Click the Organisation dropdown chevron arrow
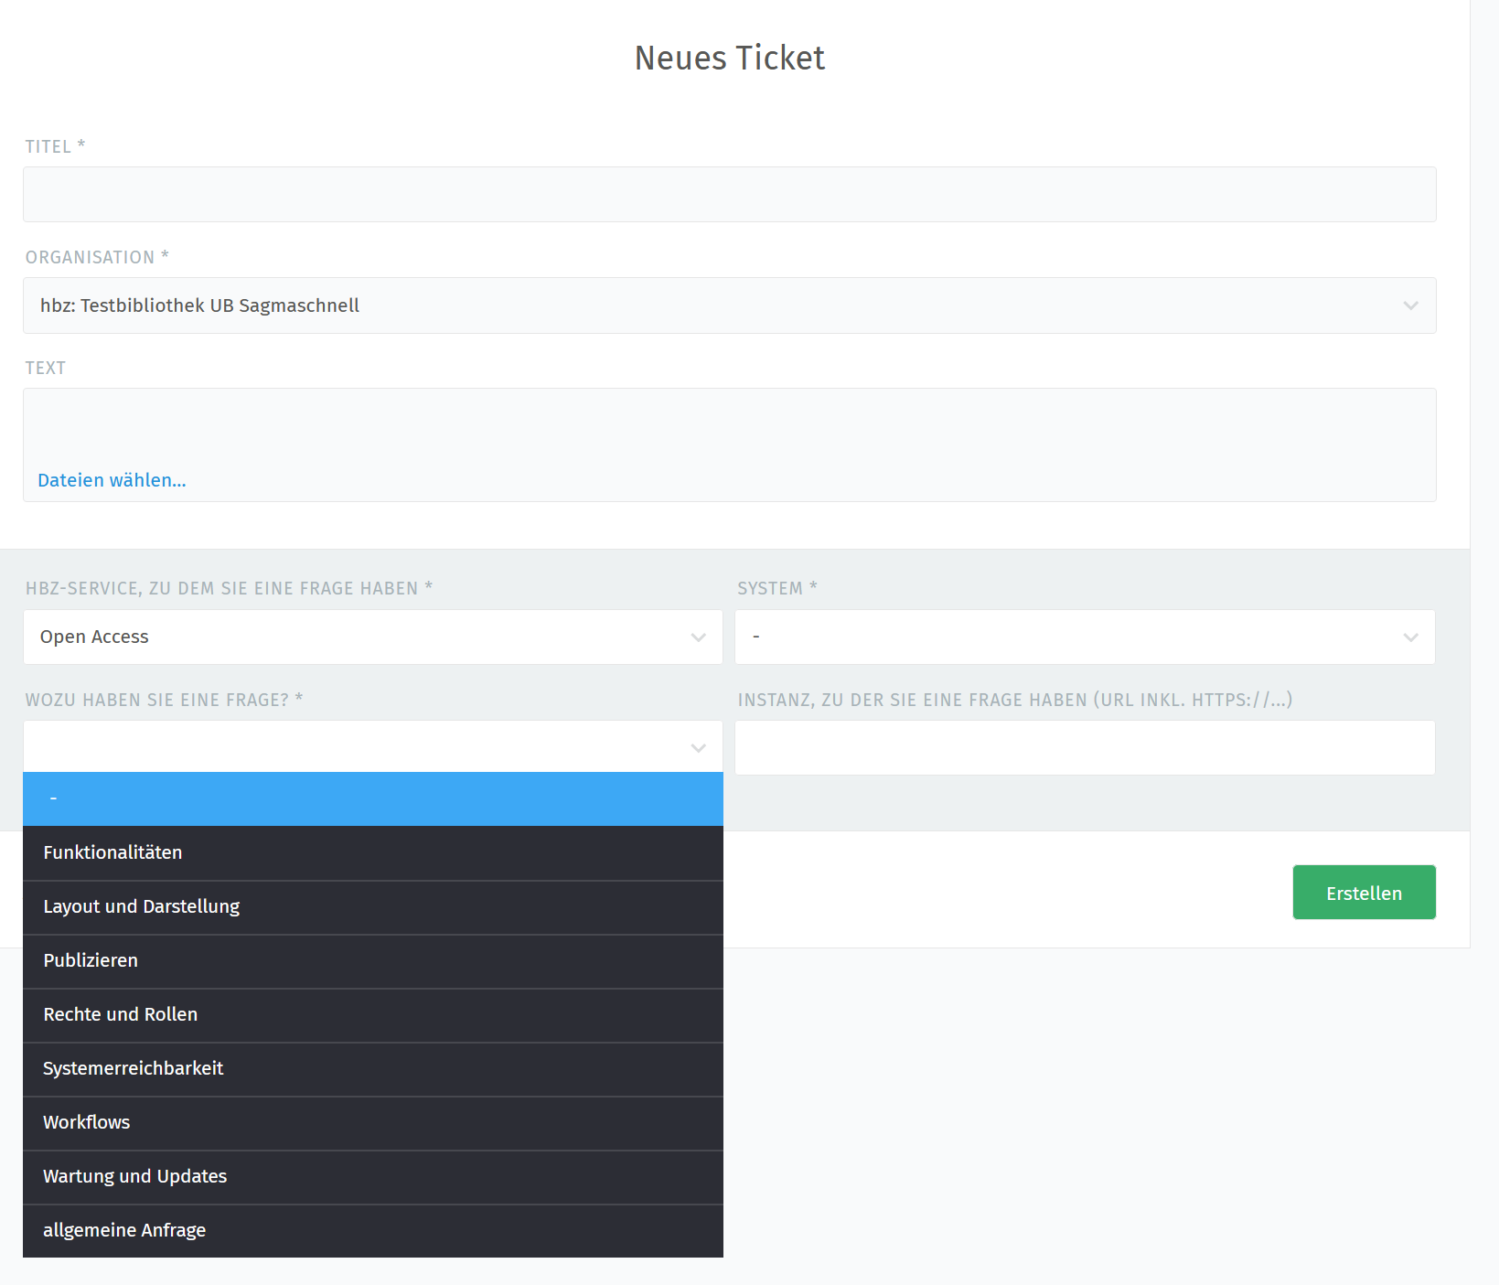Image resolution: width=1499 pixels, height=1285 pixels. click(x=1410, y=305)
